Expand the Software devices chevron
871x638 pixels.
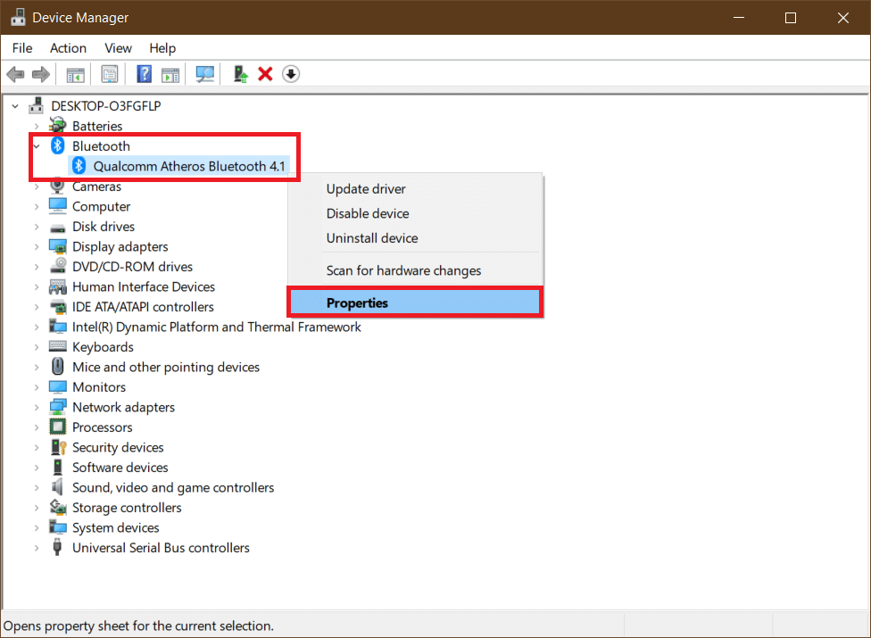click(37, 468)
